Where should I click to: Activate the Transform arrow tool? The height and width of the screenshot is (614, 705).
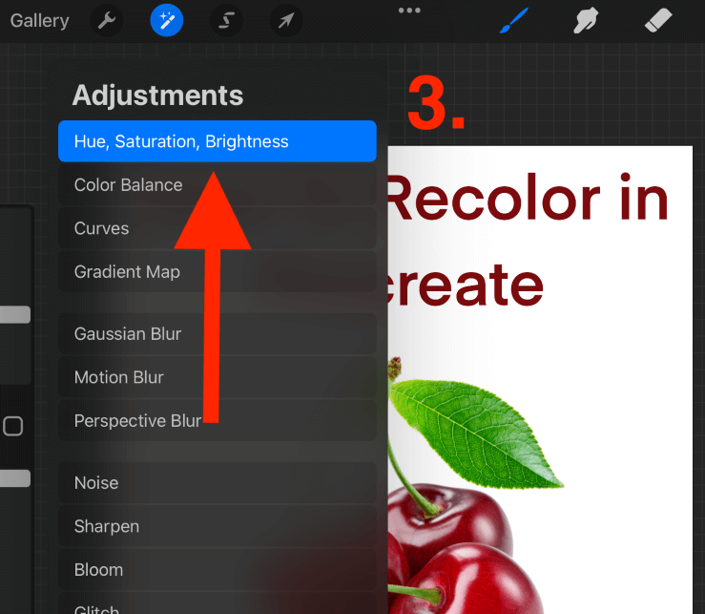[286, 20]
